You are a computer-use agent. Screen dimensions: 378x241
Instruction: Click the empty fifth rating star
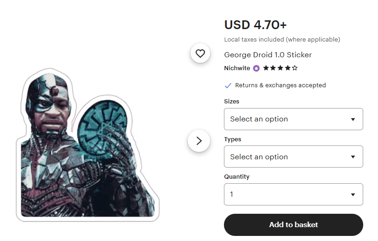pos(295,68)
